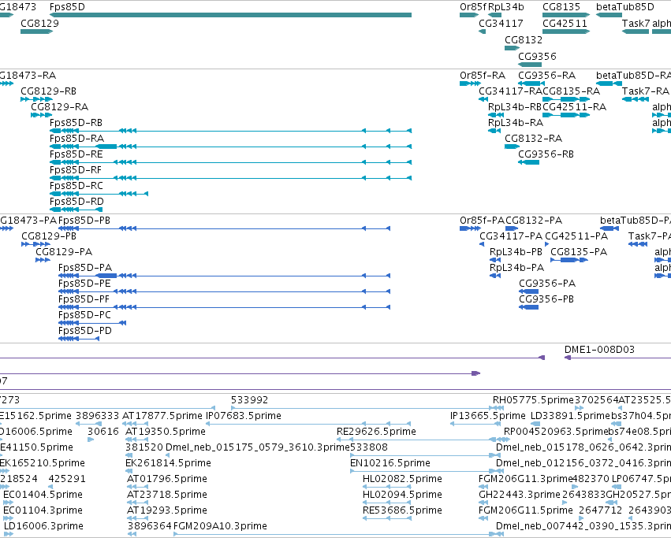Viewport: 671px width, 538px height.
Task: Select the RpL34b gene label
Action: tap(506, 7)
